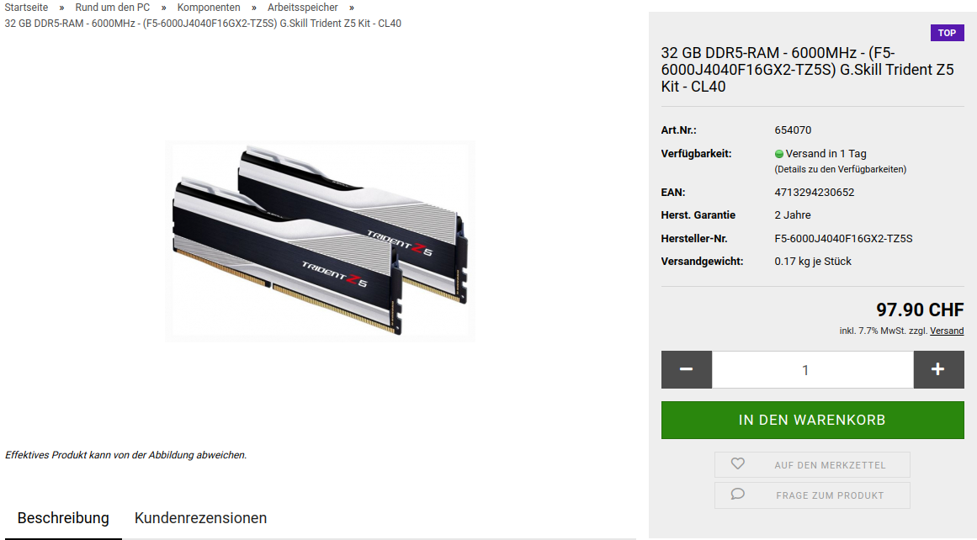Open Details zu den Verfügbarkeiten link

(x=841, y=169)
